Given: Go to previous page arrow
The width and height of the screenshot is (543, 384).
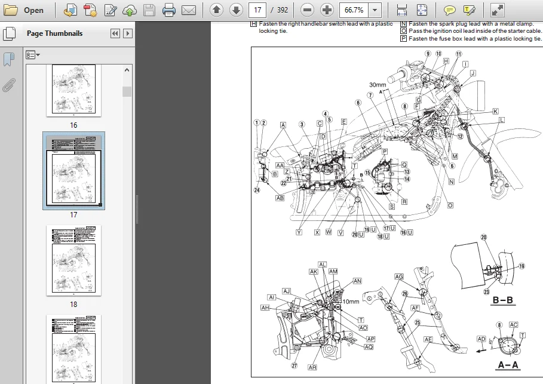Looking at the screenshot, I should [216, 10].
